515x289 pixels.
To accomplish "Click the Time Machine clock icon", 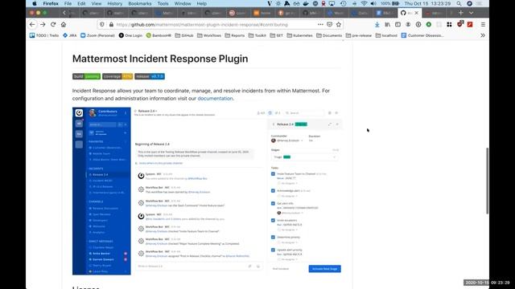I will (x=344, y=3).
